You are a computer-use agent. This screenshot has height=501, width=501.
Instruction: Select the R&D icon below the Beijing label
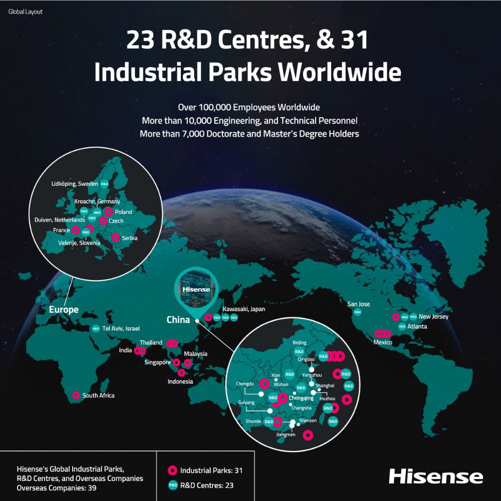[299, 352]
